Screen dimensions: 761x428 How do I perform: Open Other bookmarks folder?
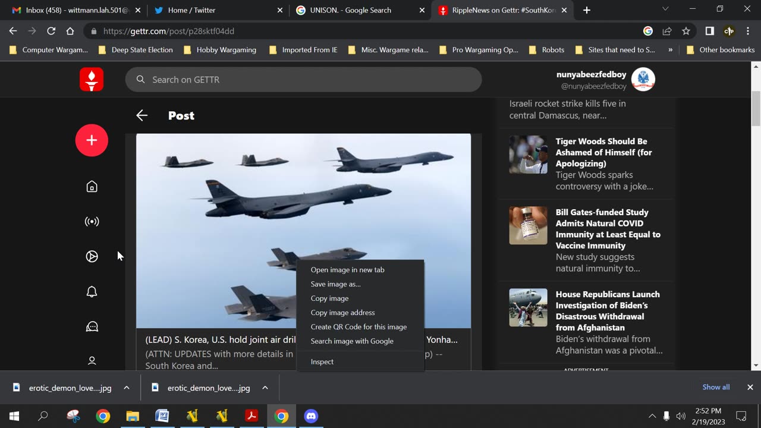click(720, 50)
